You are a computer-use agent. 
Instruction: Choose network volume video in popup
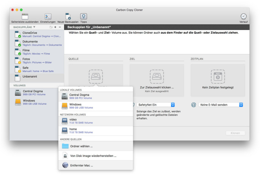point(96,121)
